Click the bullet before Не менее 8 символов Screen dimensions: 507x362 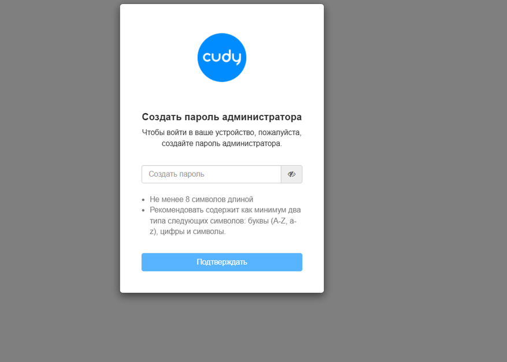click(143, 200)
